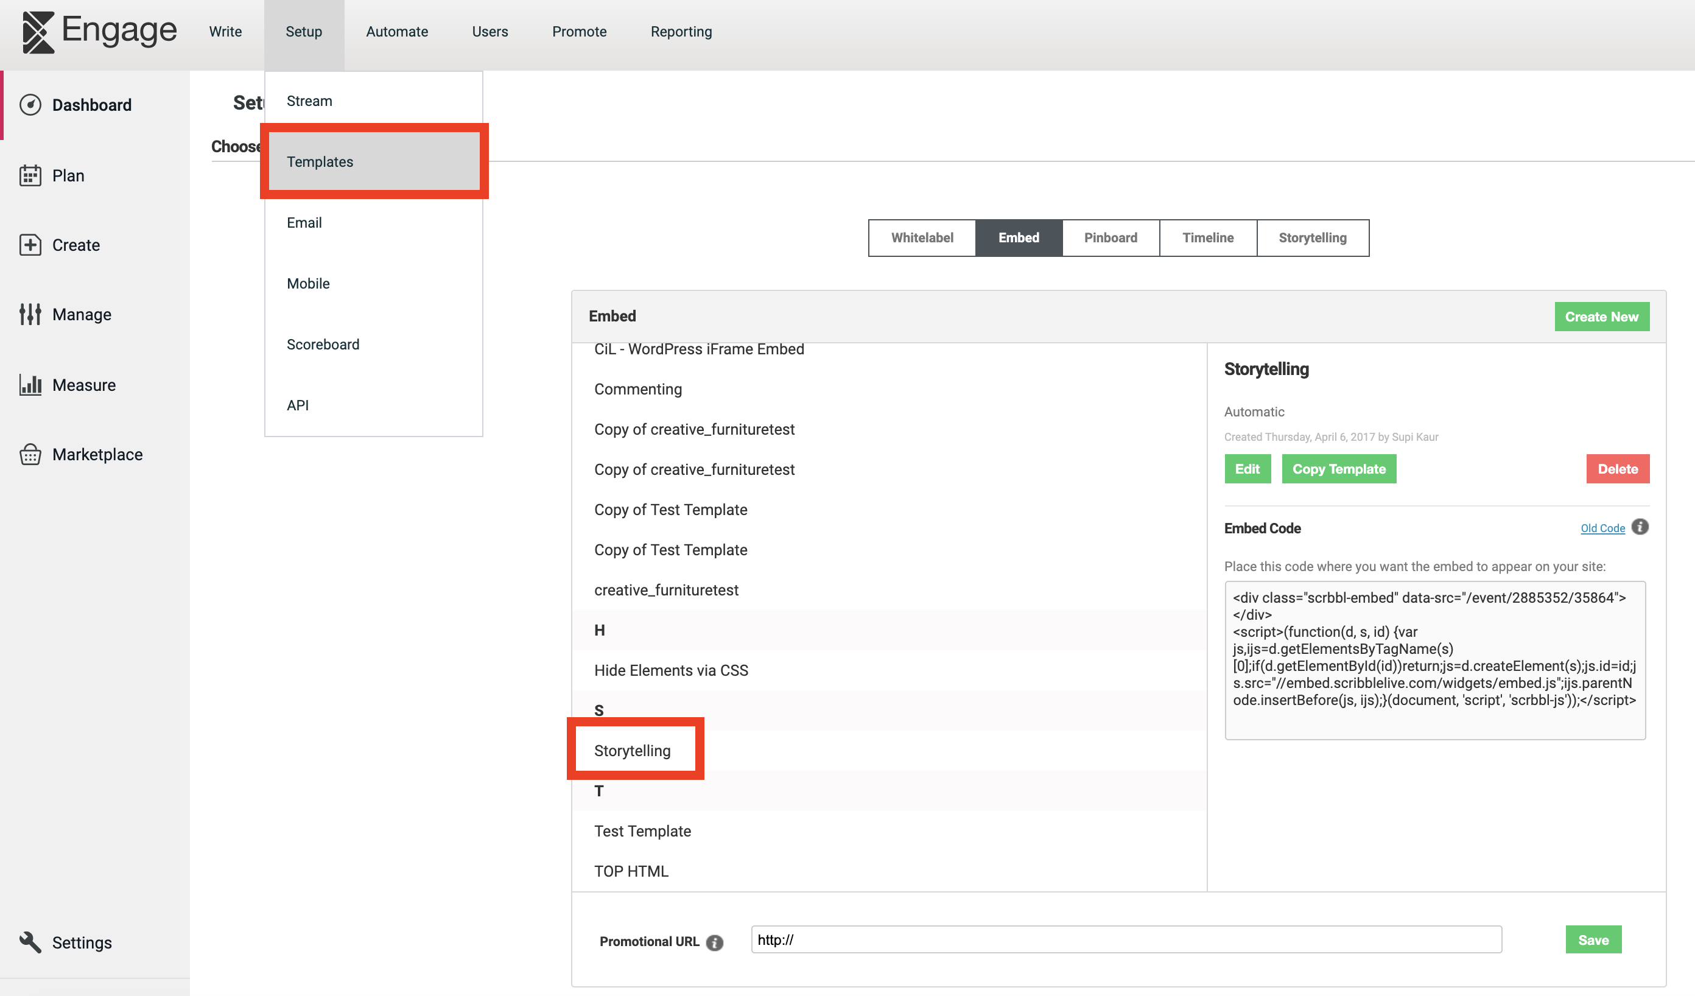1695x996 pixels.
Task: Click the Engage logo icon
Action: (x=38, y=32)
